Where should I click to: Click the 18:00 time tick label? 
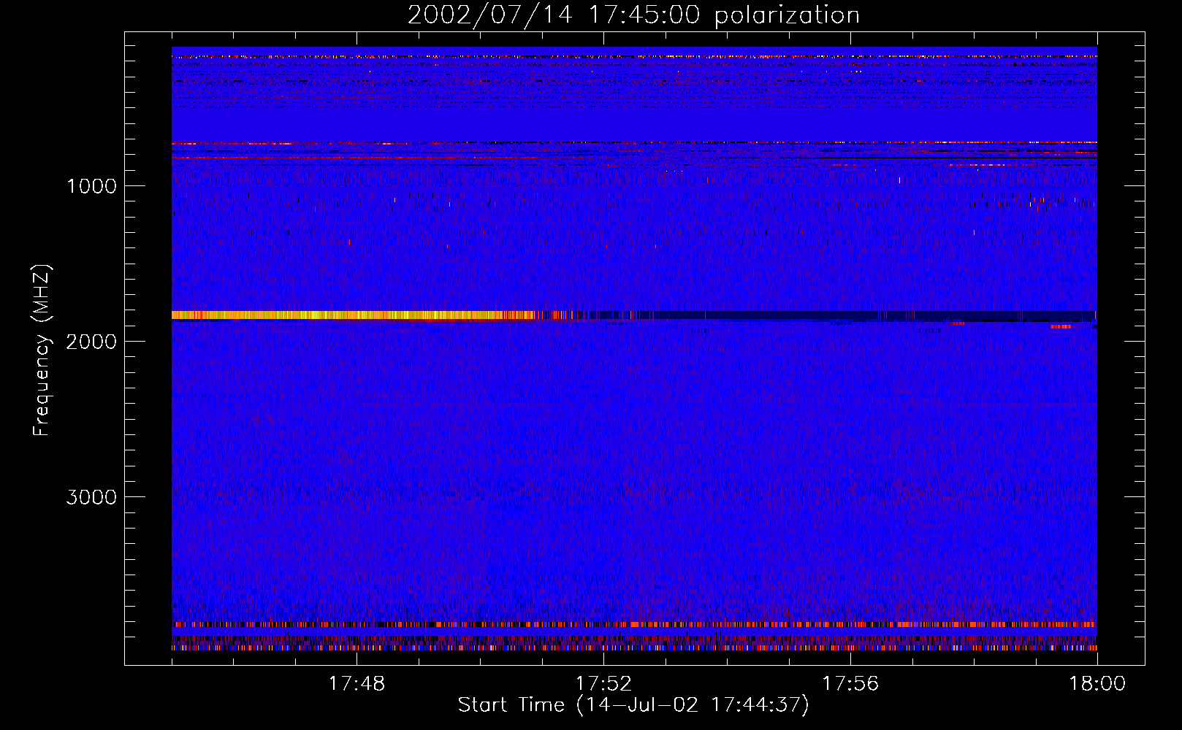(1097, 684)
